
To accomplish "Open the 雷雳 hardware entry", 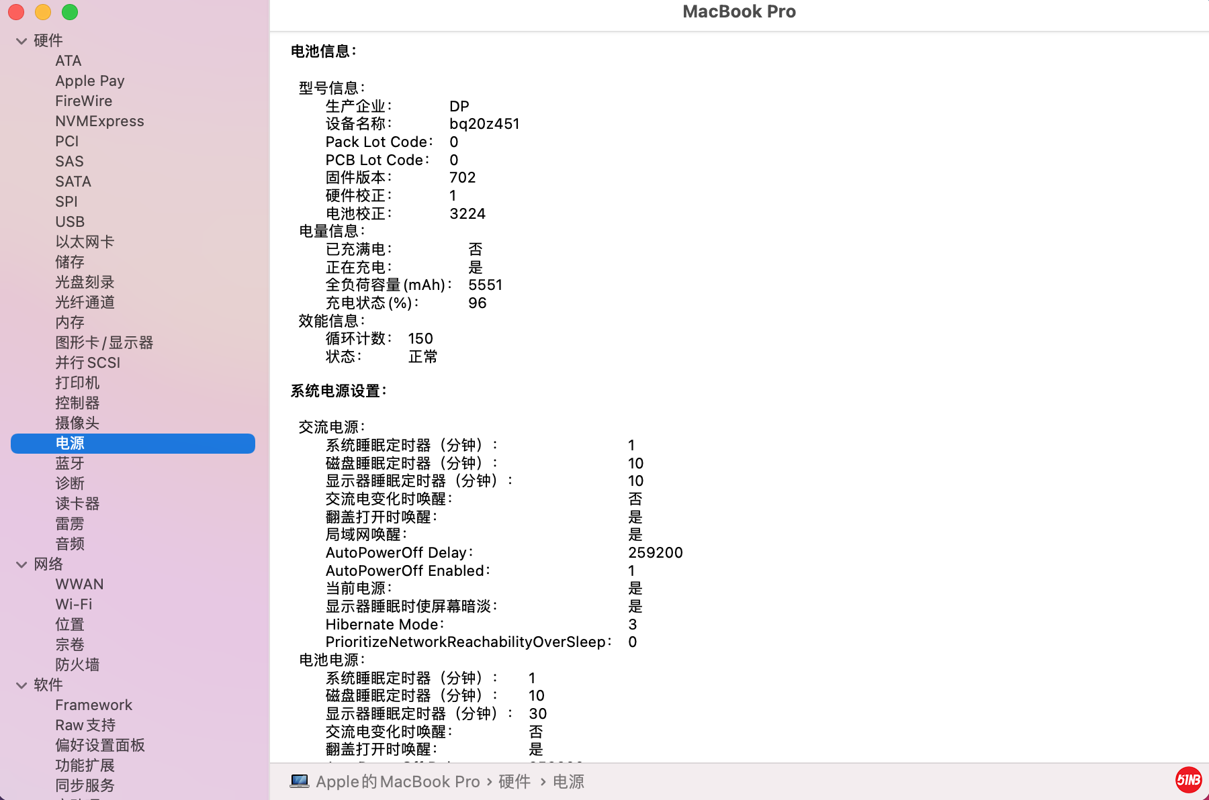I will [69, 523].
